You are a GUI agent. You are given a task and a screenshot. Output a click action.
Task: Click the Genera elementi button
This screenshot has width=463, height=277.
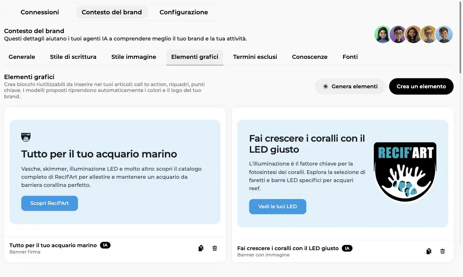pos(350,86)
